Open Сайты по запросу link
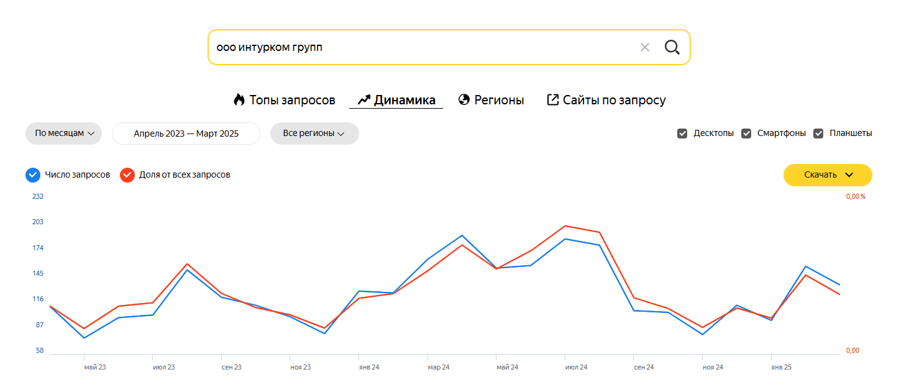The height and width of the screenshot is (390, 909). (x=614, y=100)
